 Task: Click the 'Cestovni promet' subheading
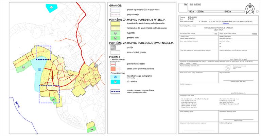[x=118, y=59]
